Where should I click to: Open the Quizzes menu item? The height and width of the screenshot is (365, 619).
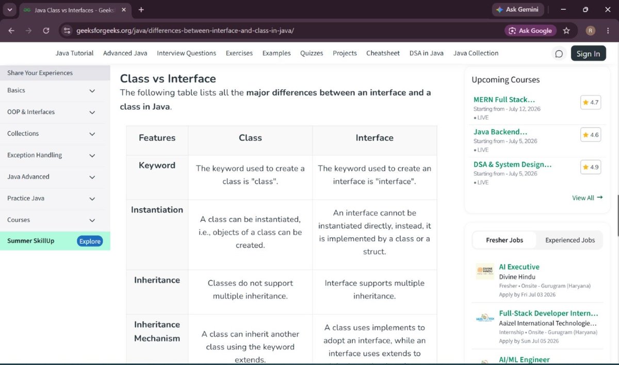[312, 53]
